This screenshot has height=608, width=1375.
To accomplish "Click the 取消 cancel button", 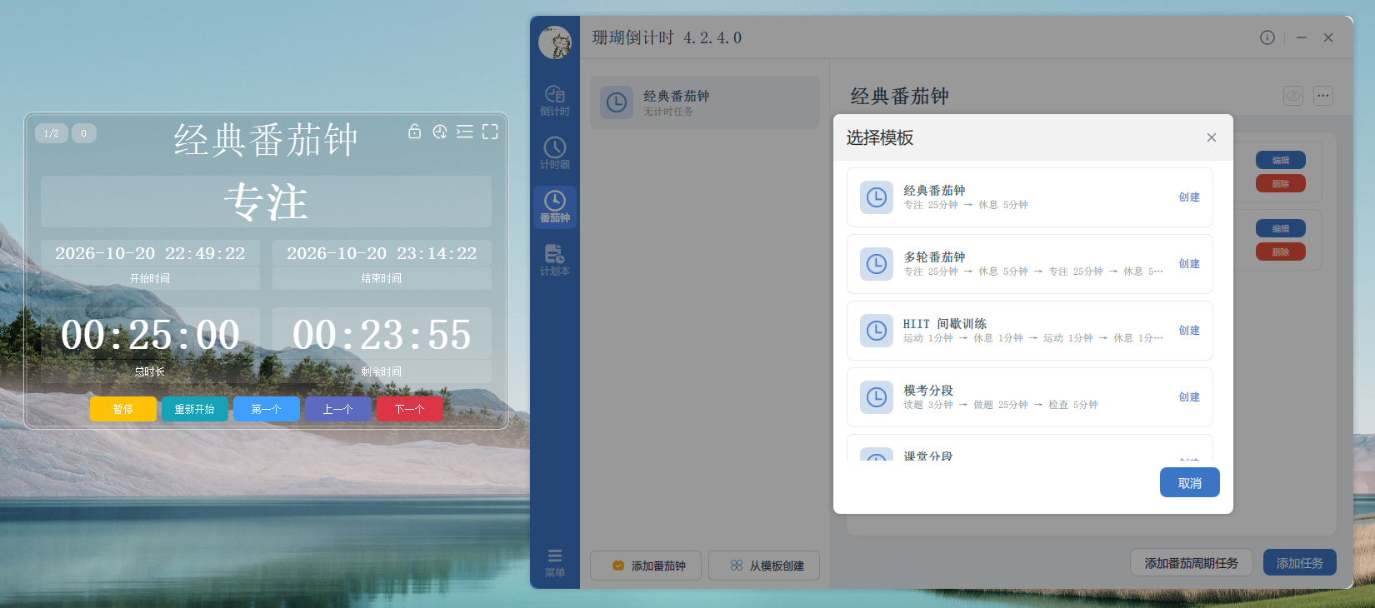I will point(1190,482).
